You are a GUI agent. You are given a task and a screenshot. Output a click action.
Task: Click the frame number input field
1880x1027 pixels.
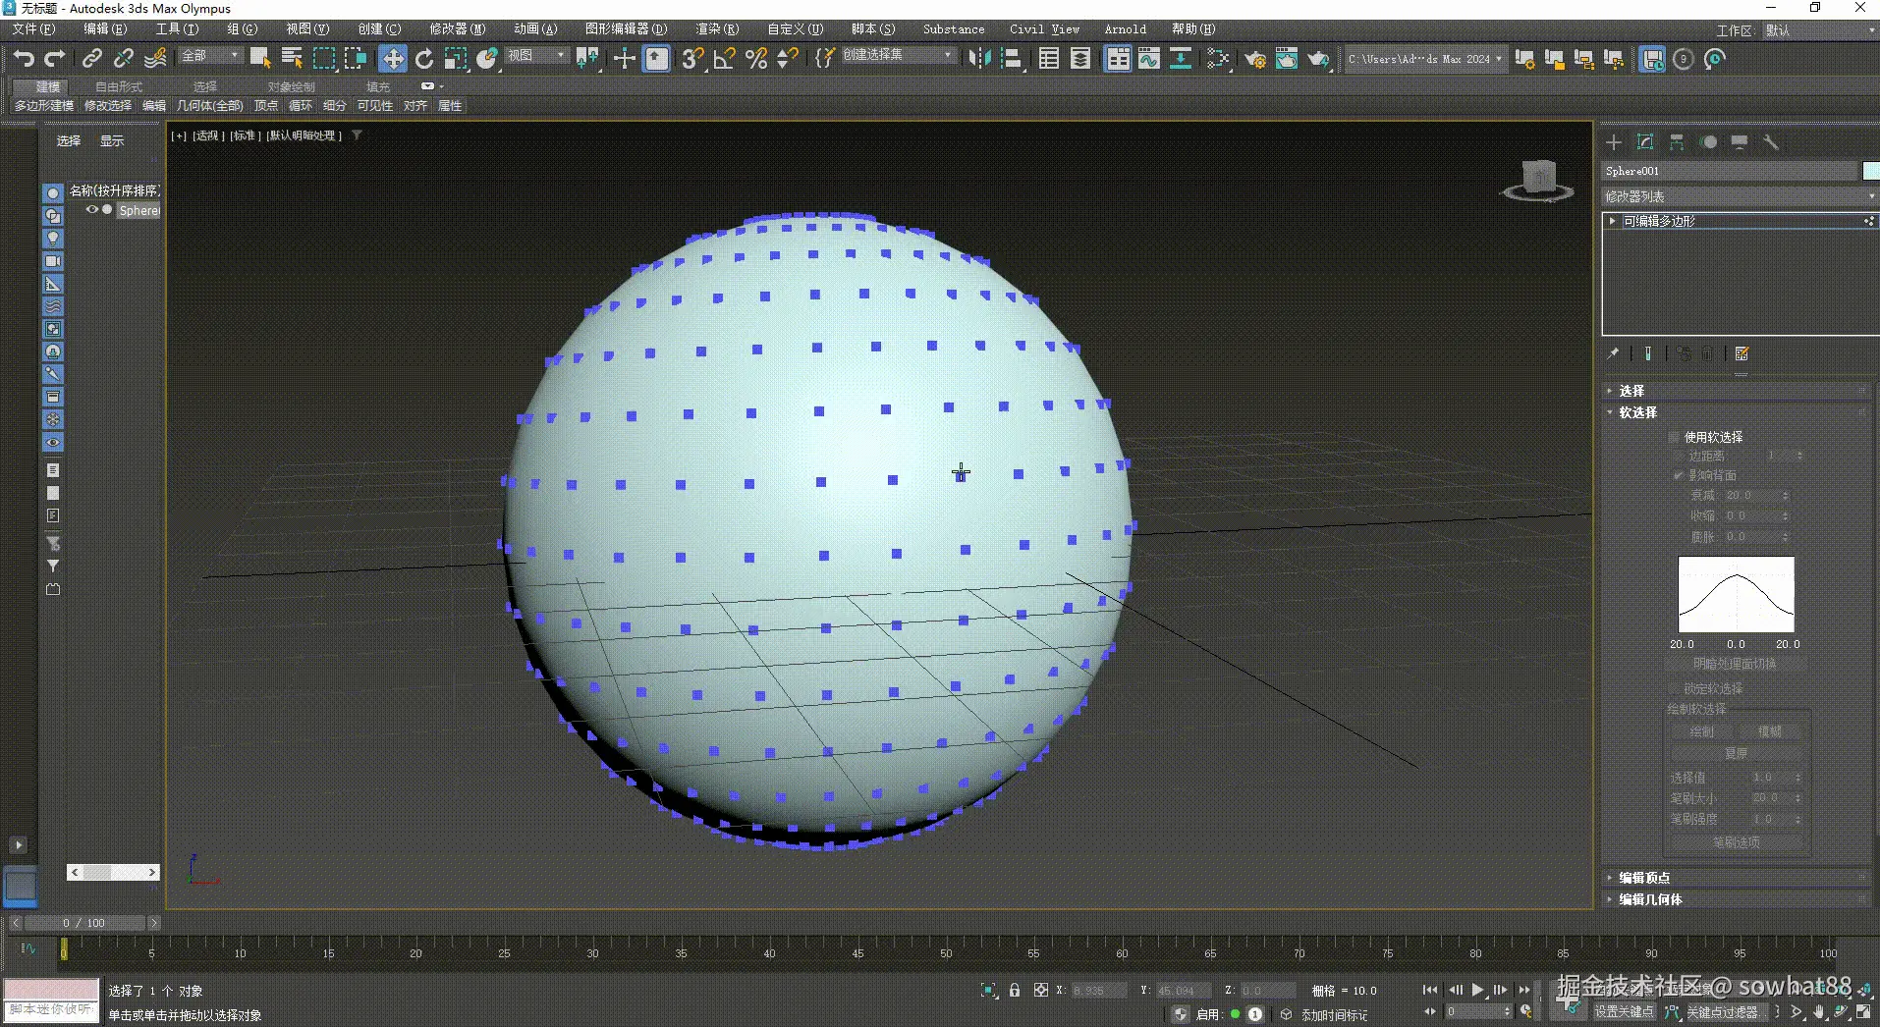tap(1478, 1009)
